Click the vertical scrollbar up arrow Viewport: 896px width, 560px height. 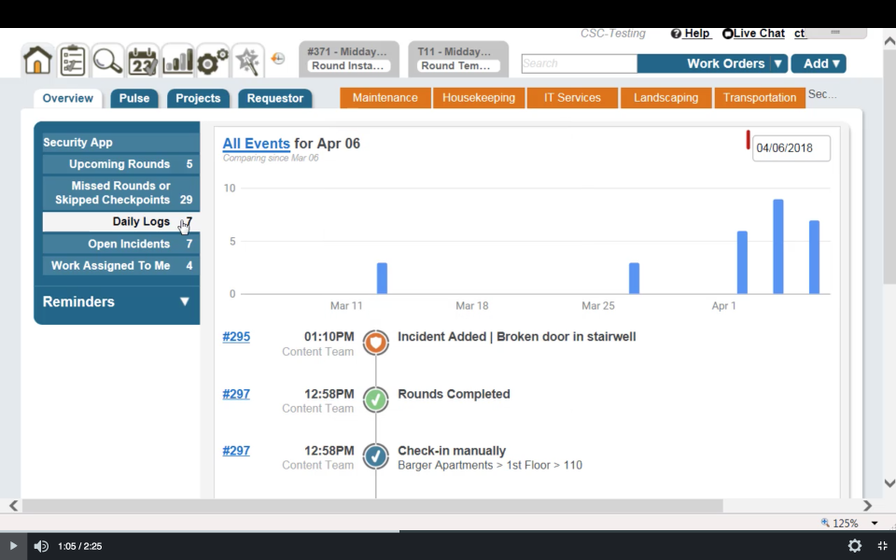point(889,41)
